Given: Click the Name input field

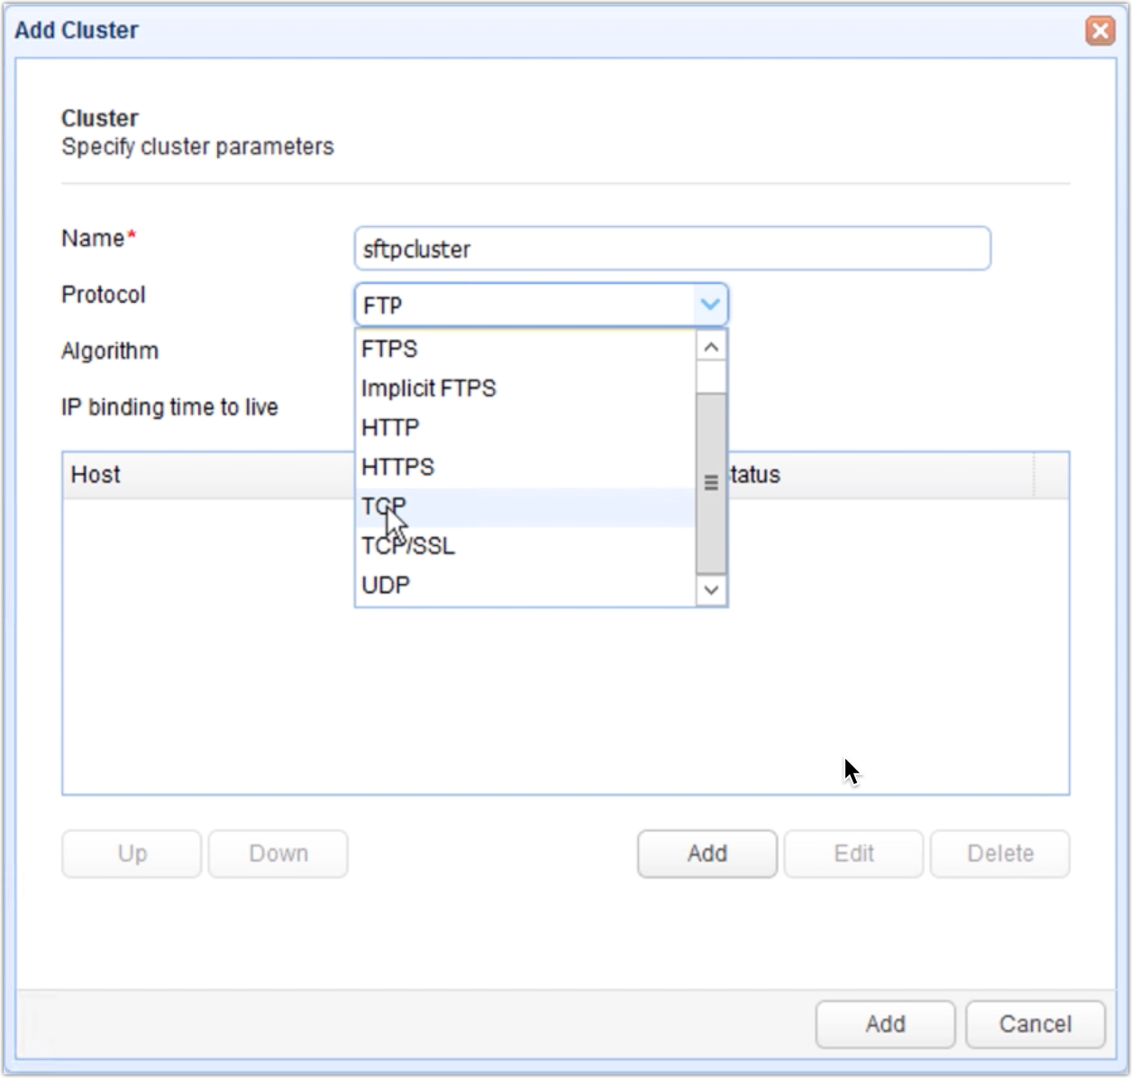Looking at the screenshot, I should [x=671, y=249].
